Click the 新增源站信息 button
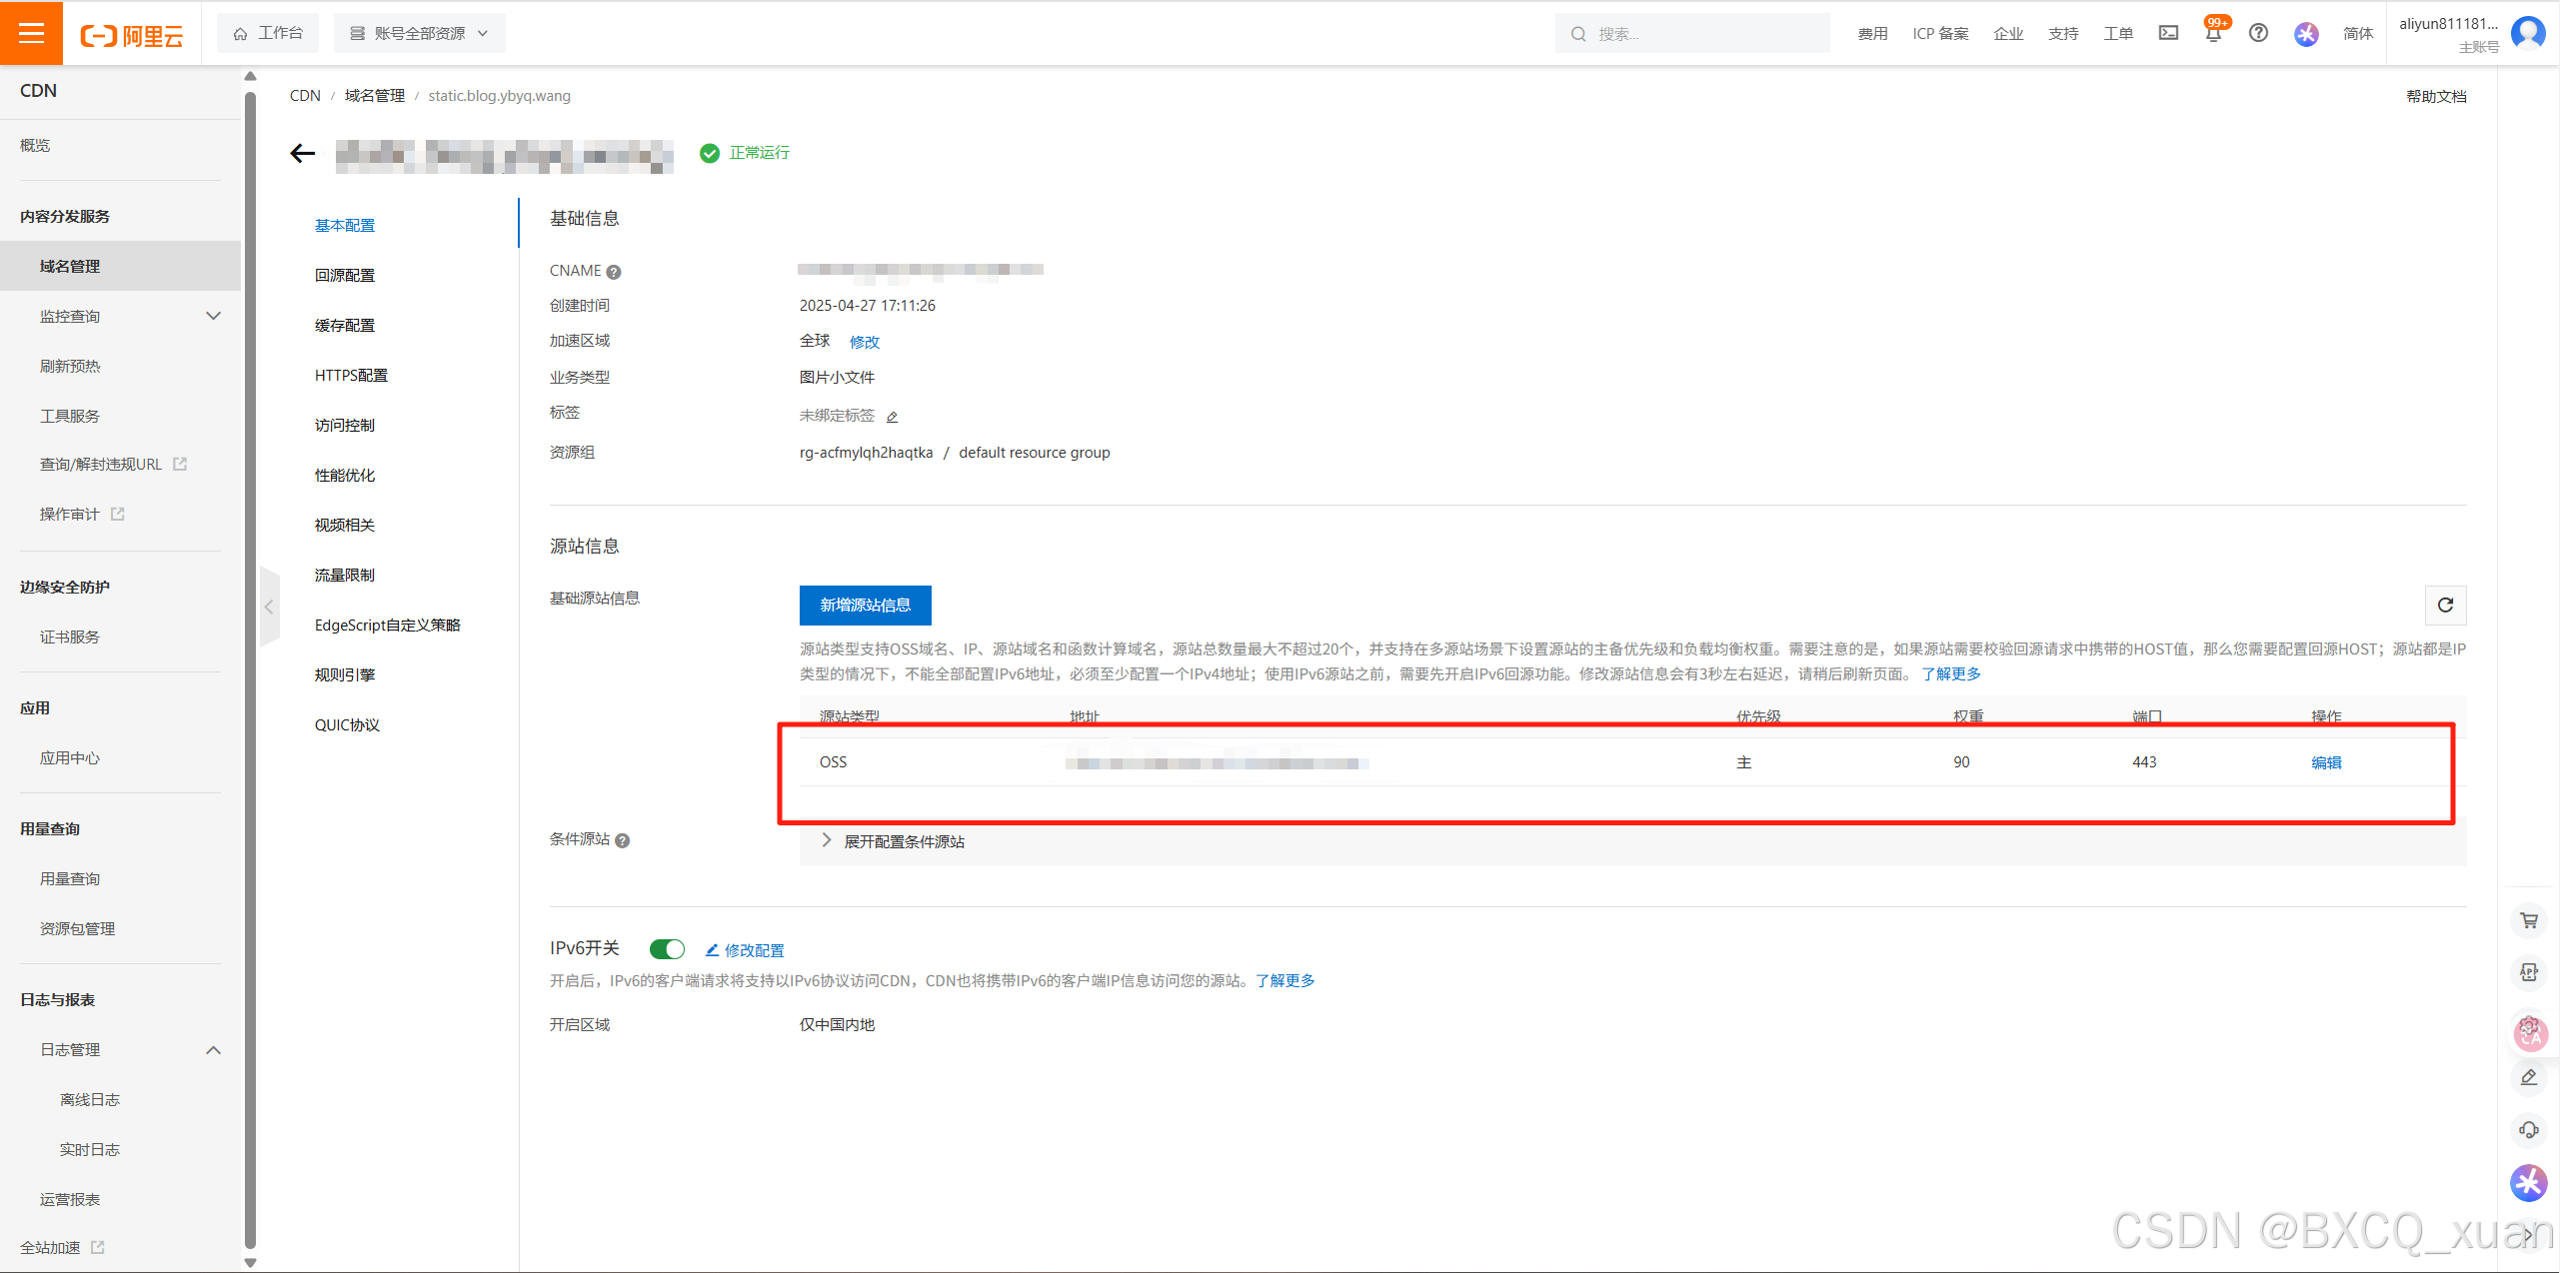 pyautogui.click(x=865, y=605)
